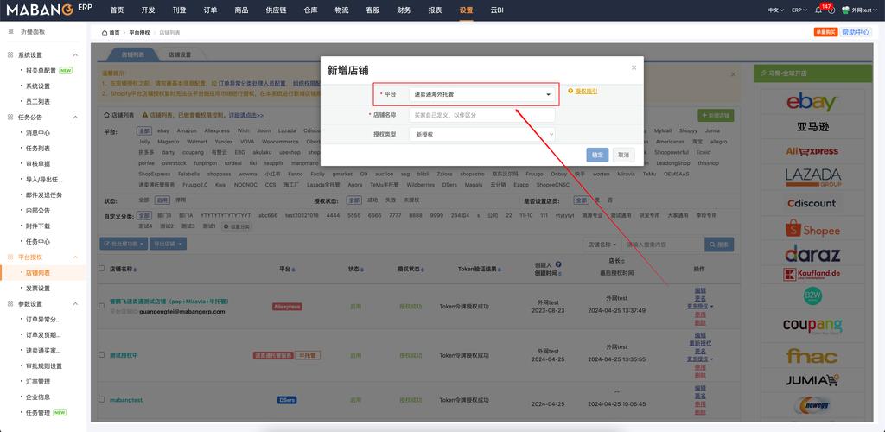This screenshot has width=885, height=432.
Task: Focus the search content input field
Action: click(662, 245)
